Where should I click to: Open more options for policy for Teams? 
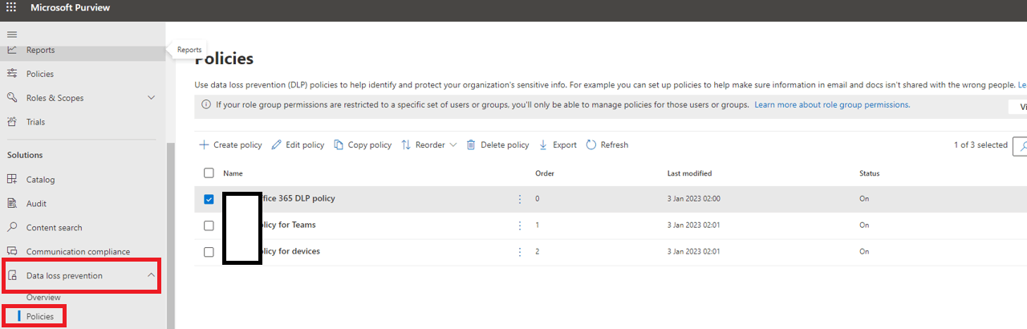[519, 225]
